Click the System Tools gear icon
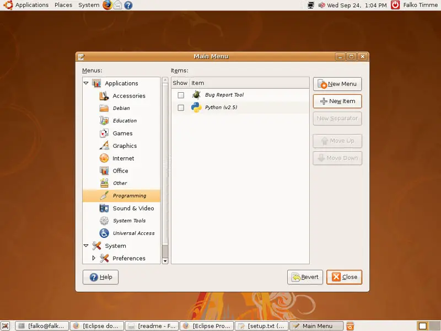 pos(104,221)
